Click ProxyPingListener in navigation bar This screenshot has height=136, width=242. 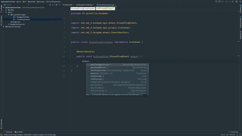pos(53,2)
